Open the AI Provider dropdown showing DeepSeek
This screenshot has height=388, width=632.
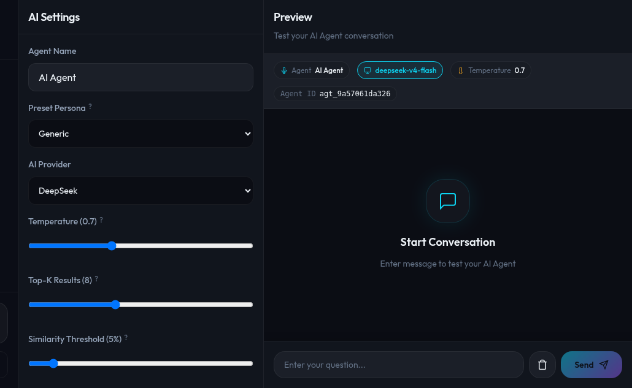click(141, 191)
